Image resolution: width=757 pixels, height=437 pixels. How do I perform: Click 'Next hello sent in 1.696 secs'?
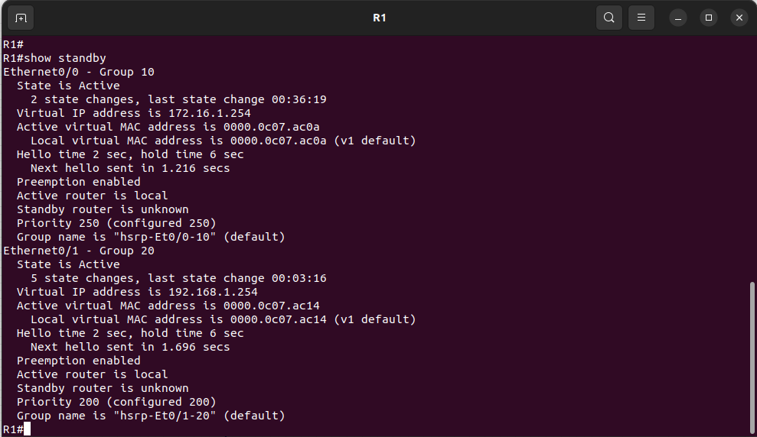tap(130, 347)
